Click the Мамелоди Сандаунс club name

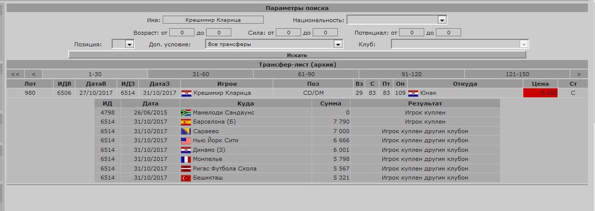pyautogui.click(x=224, y=112)
